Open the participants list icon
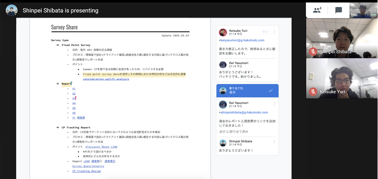Viewport: 378px width, 179px height. (x=317, y=10)
